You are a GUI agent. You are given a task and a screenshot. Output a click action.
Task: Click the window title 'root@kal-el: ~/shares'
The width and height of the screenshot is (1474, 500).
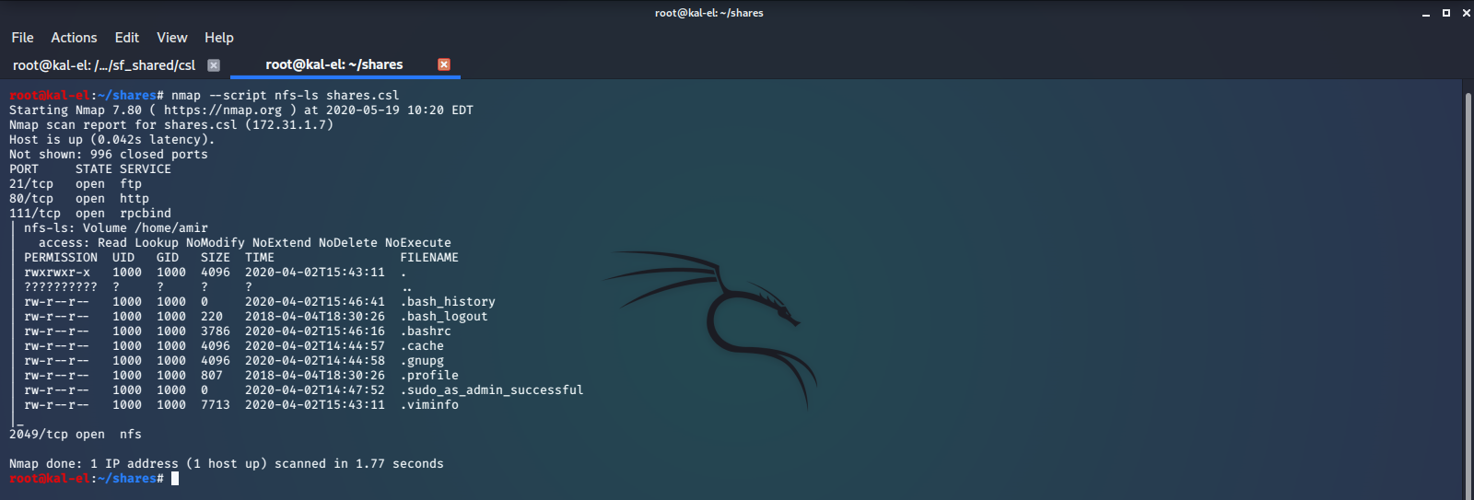pos(709,13)
